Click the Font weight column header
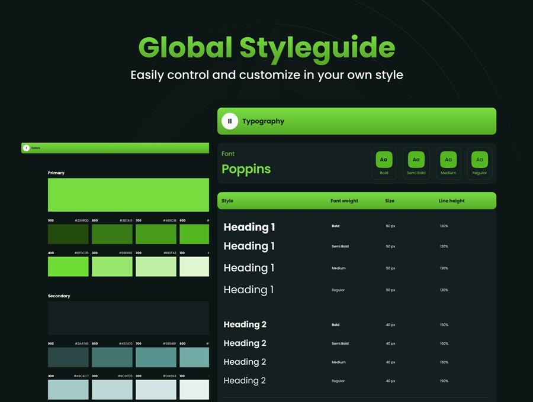Screen dimensions: 533x402 coord(344,201)
